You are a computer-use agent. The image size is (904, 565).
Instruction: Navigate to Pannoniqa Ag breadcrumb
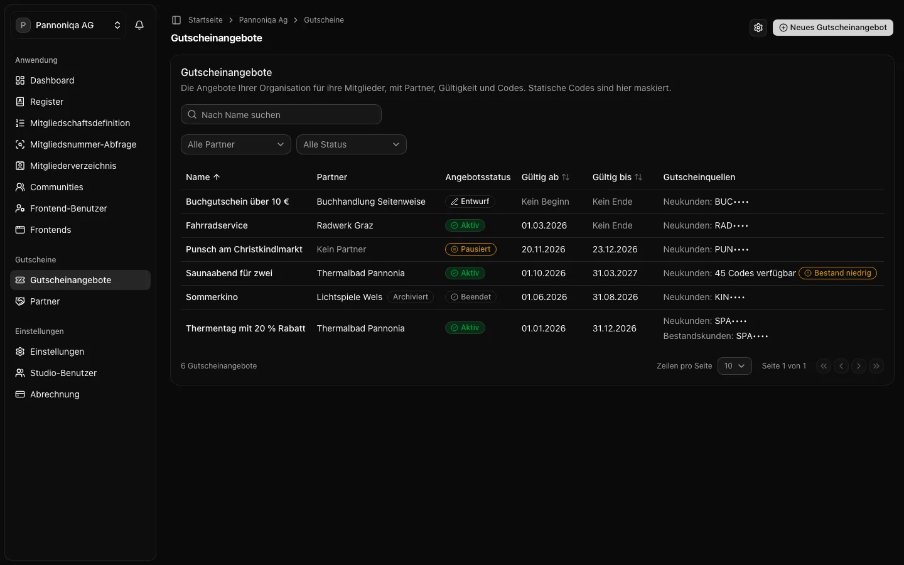(x=263, y=20)
